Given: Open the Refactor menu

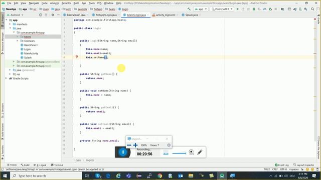Looking at the screenshot, I should 66,3.
